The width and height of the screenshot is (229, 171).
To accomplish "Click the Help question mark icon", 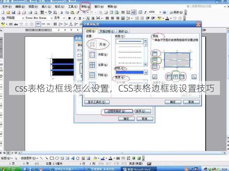I will [x=164, y=12].
